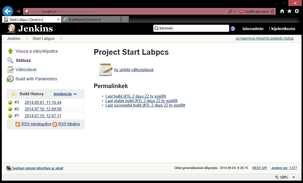This screenshot has width=303, height=183.
Task: Click the #3 build number
Action: pos(17,102)
